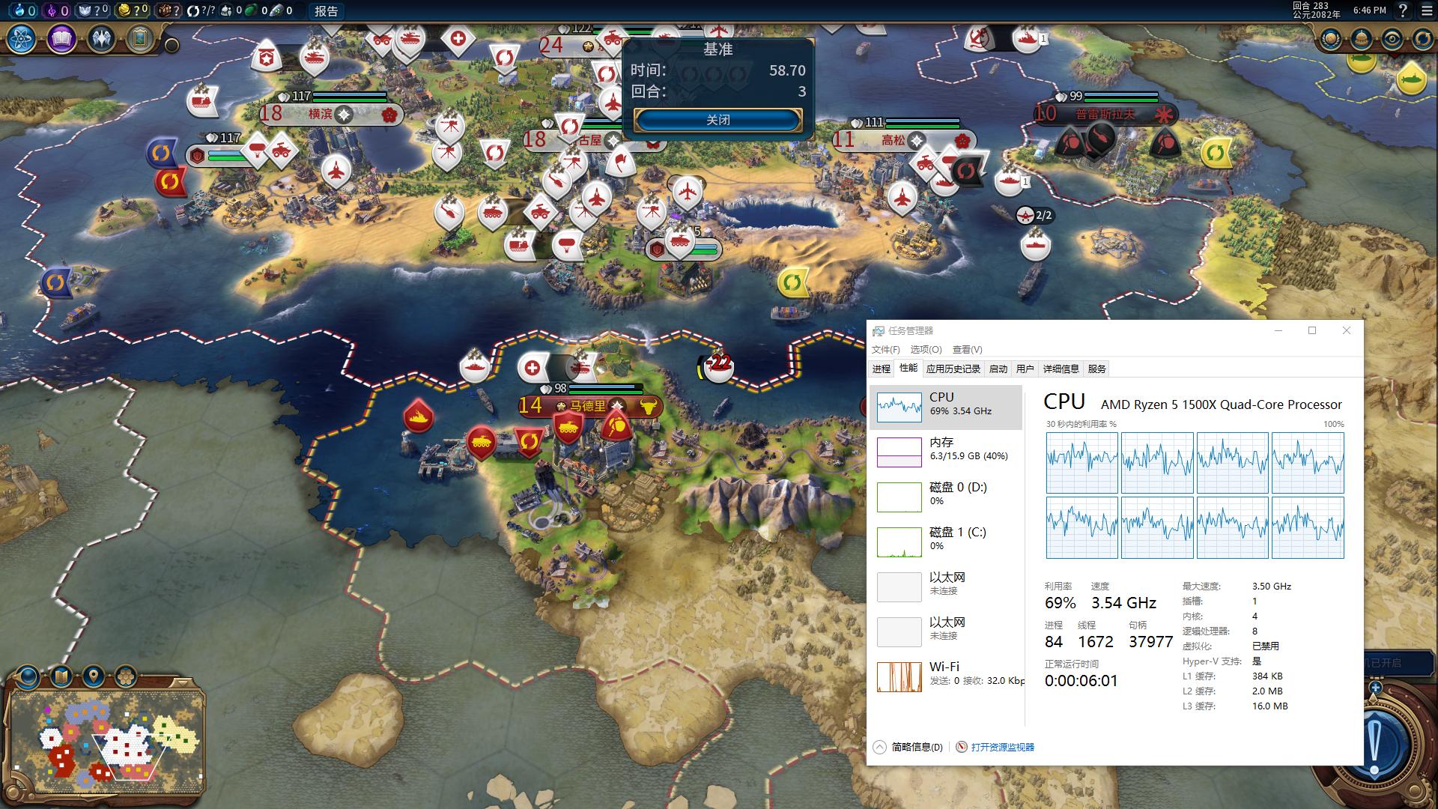Open the hamburger game menu
The image size is (1438, 809).
click(x=1426, y=10)
